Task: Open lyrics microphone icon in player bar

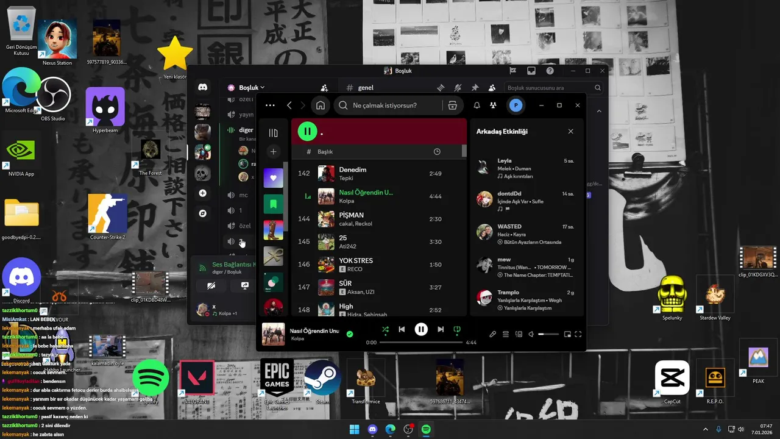Action: [493, 334]
